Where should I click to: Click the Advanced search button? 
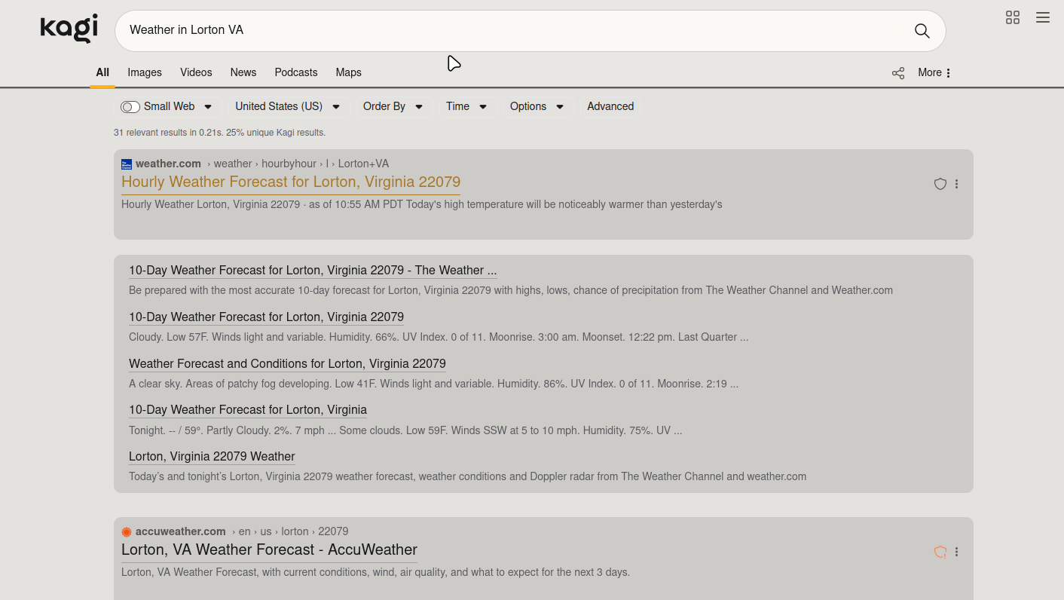click(x=610, y=106)
